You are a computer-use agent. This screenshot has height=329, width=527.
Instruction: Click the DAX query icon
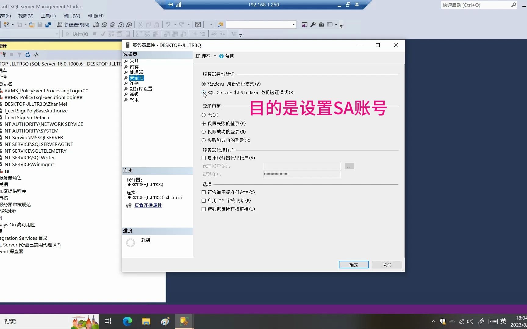coord(129,25)
